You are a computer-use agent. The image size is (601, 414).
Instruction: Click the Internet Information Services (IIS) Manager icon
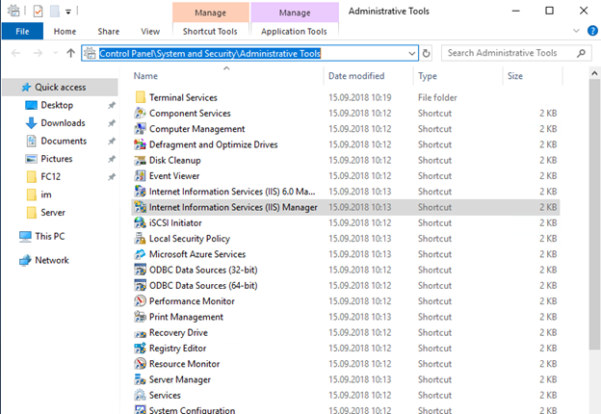[141, 207]
